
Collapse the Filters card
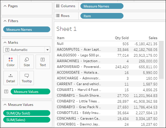coord(5,21)
